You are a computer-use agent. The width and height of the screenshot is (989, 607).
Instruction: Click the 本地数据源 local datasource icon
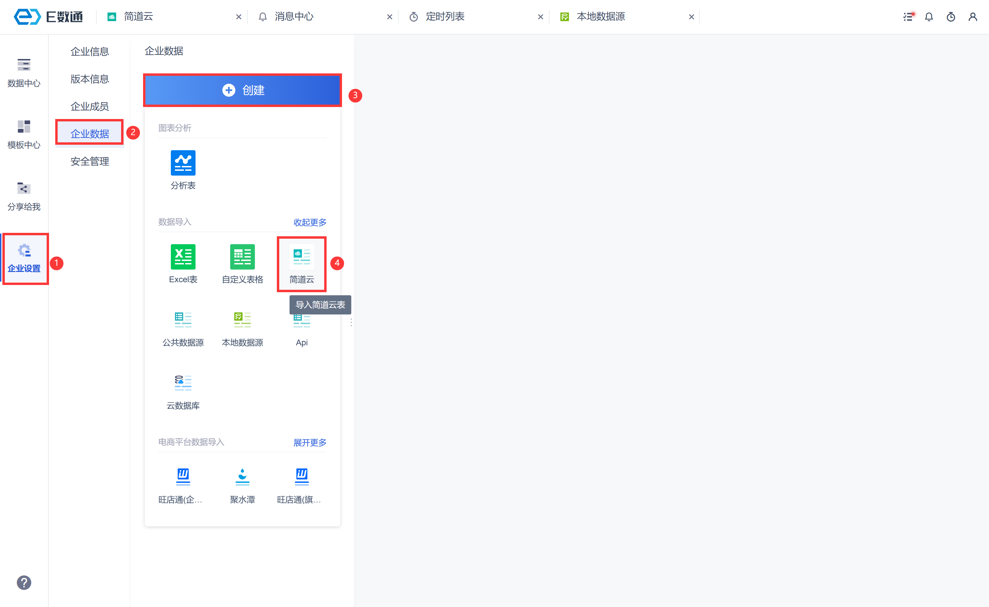[242, 320]
